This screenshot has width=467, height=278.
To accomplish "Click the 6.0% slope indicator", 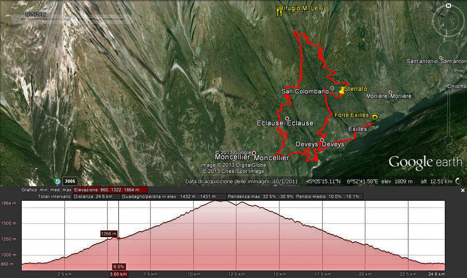I will 119,267.
